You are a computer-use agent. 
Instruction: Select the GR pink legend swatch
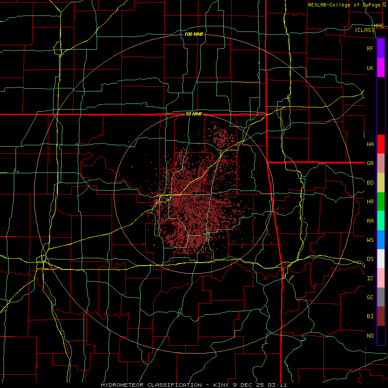point(381,163)
